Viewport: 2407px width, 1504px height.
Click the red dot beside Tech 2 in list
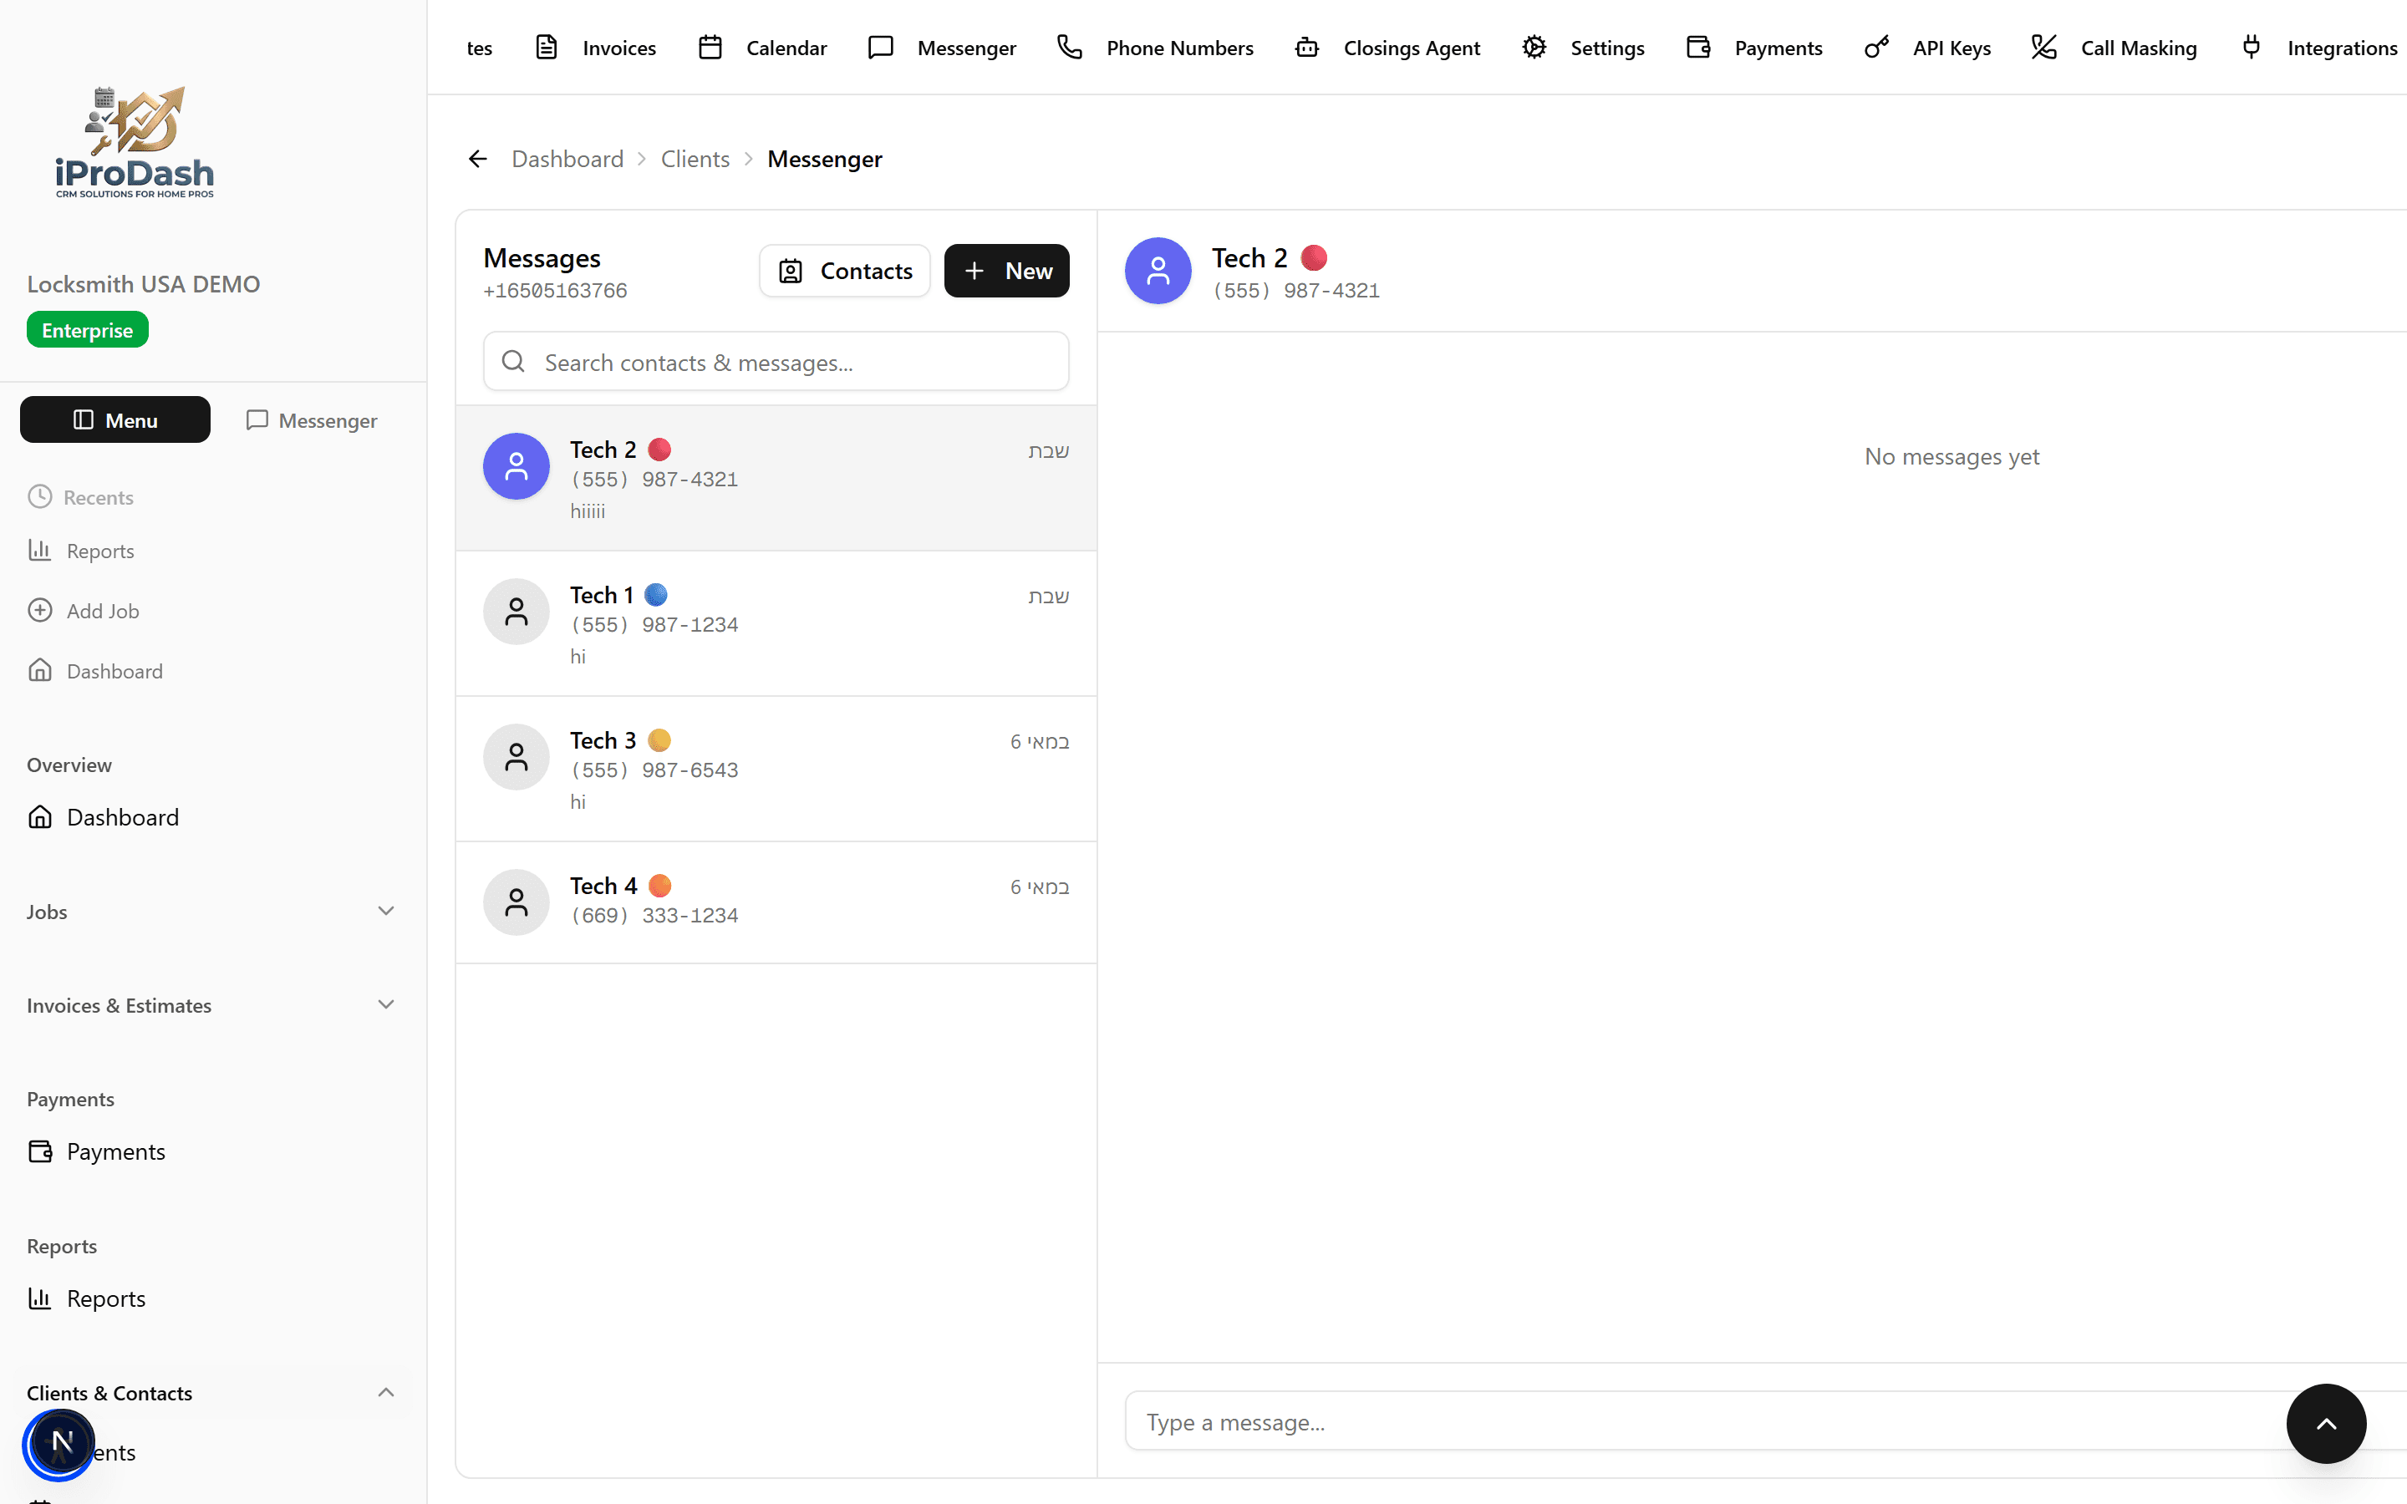coord(659,450)
